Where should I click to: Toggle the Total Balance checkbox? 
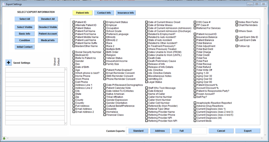tap(195, 43)
